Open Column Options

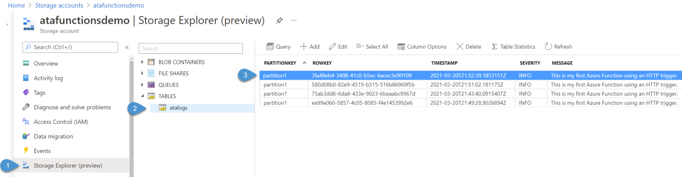[422, 47]
